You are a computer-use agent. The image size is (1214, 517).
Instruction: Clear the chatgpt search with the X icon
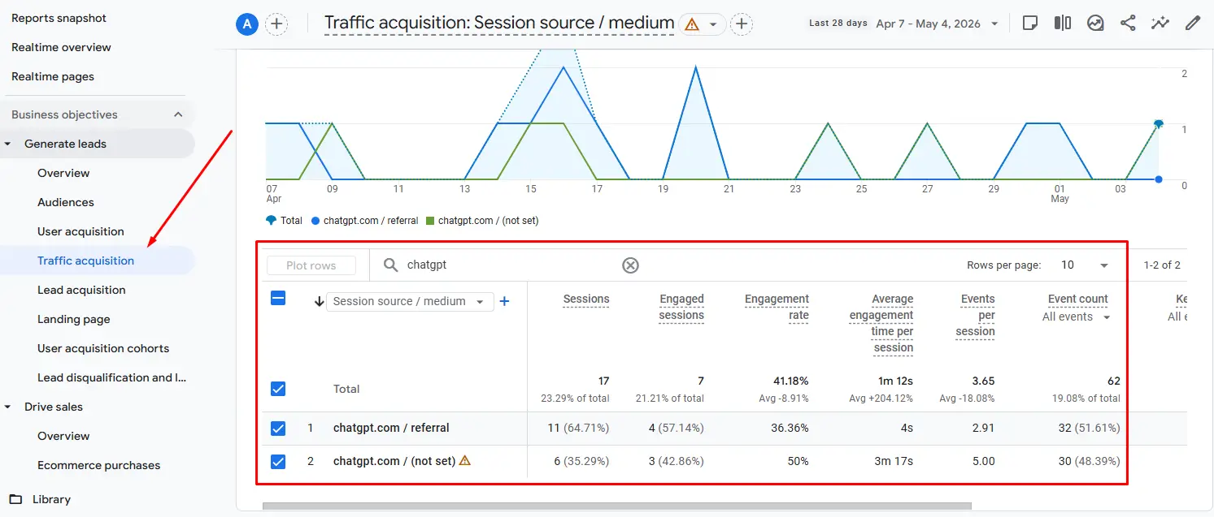tap(630, 265)
